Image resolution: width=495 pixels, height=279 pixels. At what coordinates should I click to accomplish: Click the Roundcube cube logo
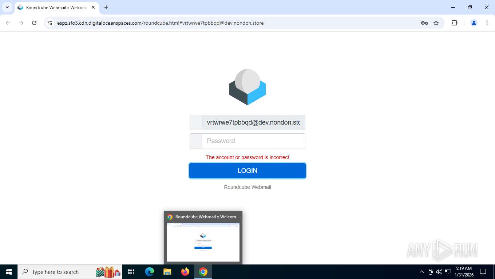(247, 87)
